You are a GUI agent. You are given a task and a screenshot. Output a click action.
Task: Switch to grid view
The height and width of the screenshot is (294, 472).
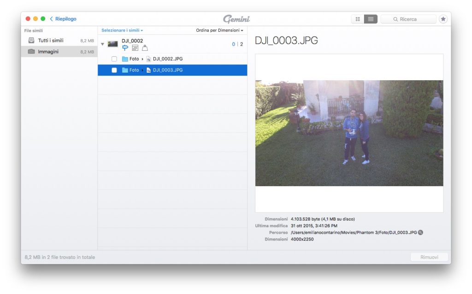click(358, 19)
